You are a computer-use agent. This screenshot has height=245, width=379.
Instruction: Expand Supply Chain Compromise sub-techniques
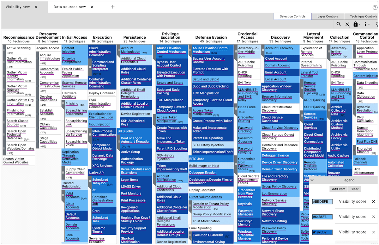(63, 173)
